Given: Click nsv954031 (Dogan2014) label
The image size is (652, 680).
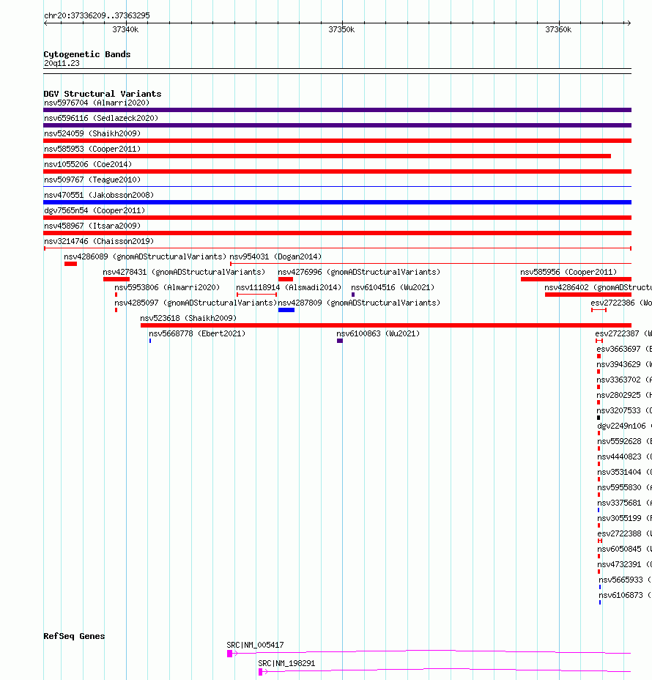Looking at the screenshot, I should point(275,256).
